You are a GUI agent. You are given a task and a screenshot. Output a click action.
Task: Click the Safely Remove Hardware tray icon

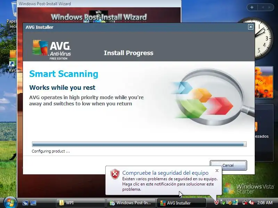pos(222,202)
